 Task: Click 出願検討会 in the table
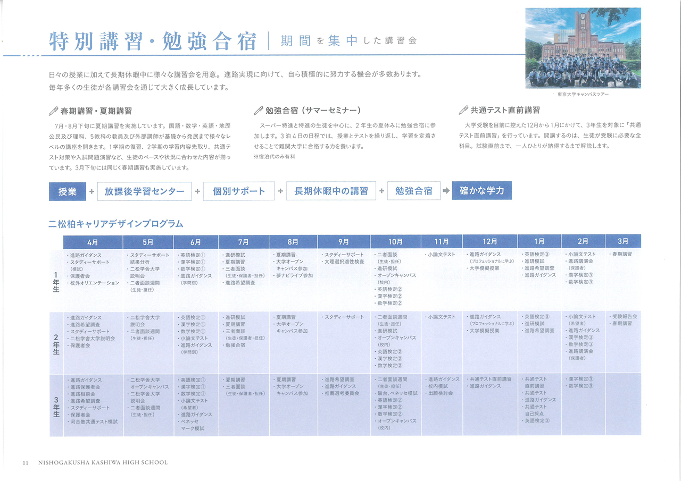pos(440,394)
